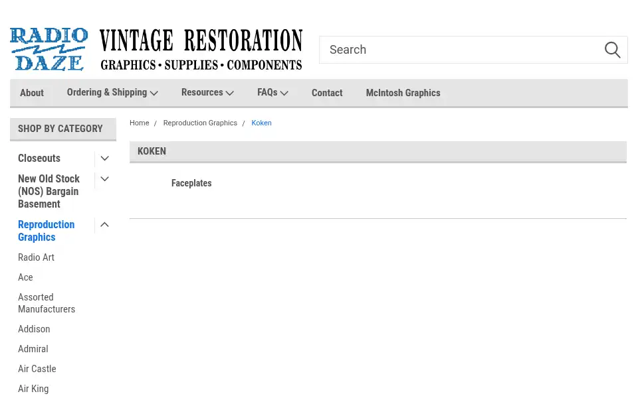Open the About page
The image size is (638, 398).
coord(32,93)
